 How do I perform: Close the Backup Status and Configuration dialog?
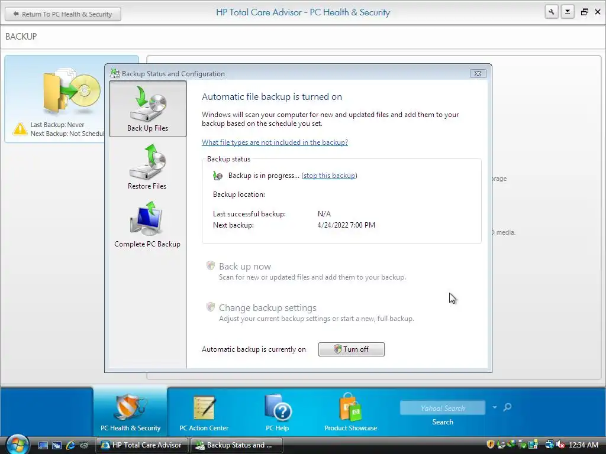click(x=478, y=73)
